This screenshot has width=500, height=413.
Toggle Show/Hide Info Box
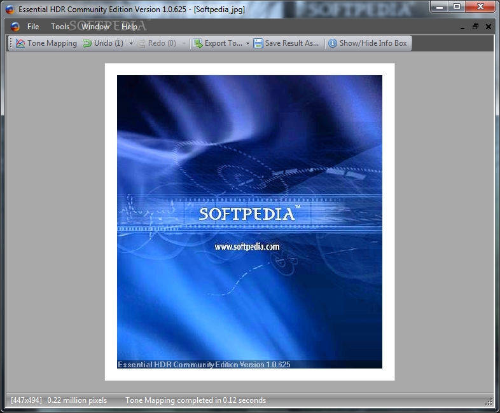coord(368,43)
